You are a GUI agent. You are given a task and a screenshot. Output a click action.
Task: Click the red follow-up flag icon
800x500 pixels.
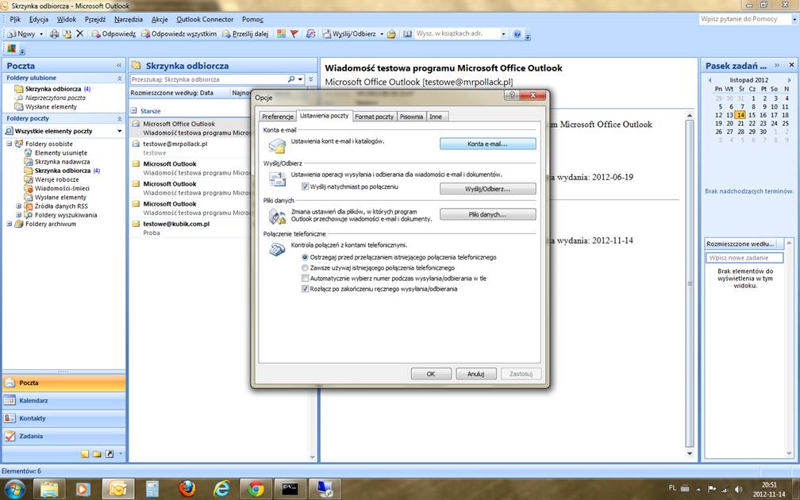coord(294,34)
